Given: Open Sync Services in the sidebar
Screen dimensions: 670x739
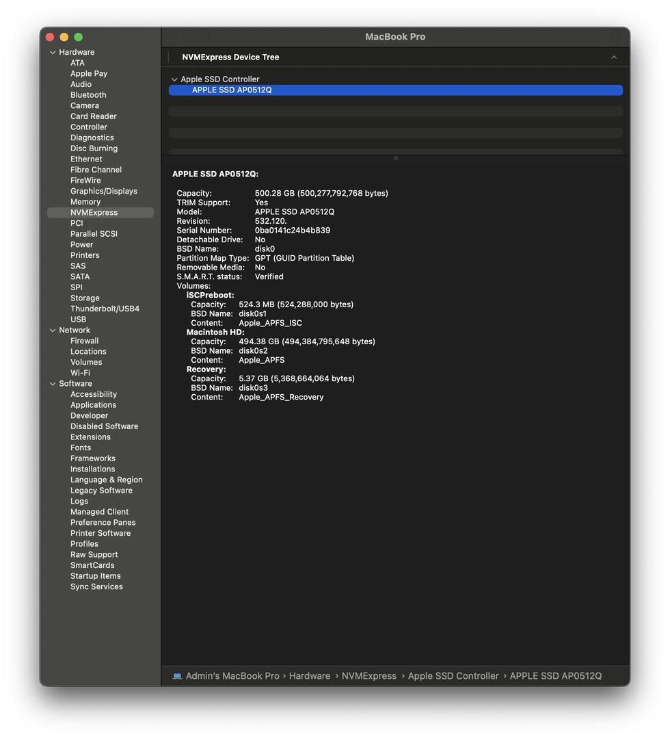Looking at the screenshot, I should (96, 587).
